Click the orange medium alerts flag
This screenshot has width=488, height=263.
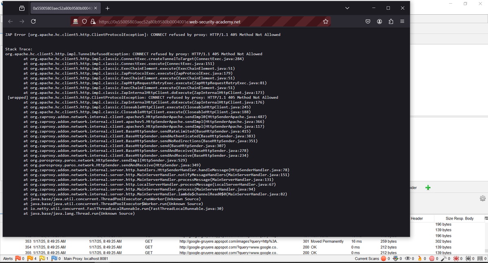pyautogui.click(x=30, y=259)
